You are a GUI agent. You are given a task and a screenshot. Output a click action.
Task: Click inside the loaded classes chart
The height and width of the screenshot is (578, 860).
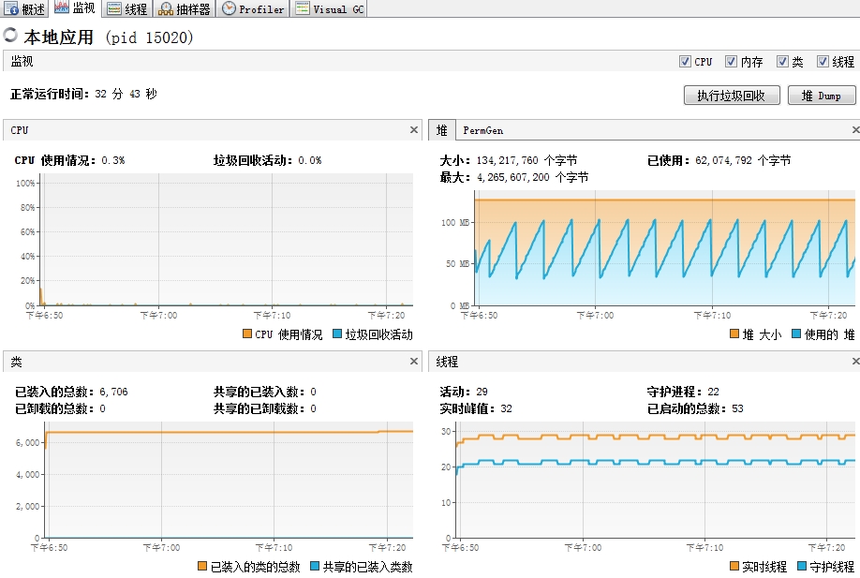tap(229, 480)
